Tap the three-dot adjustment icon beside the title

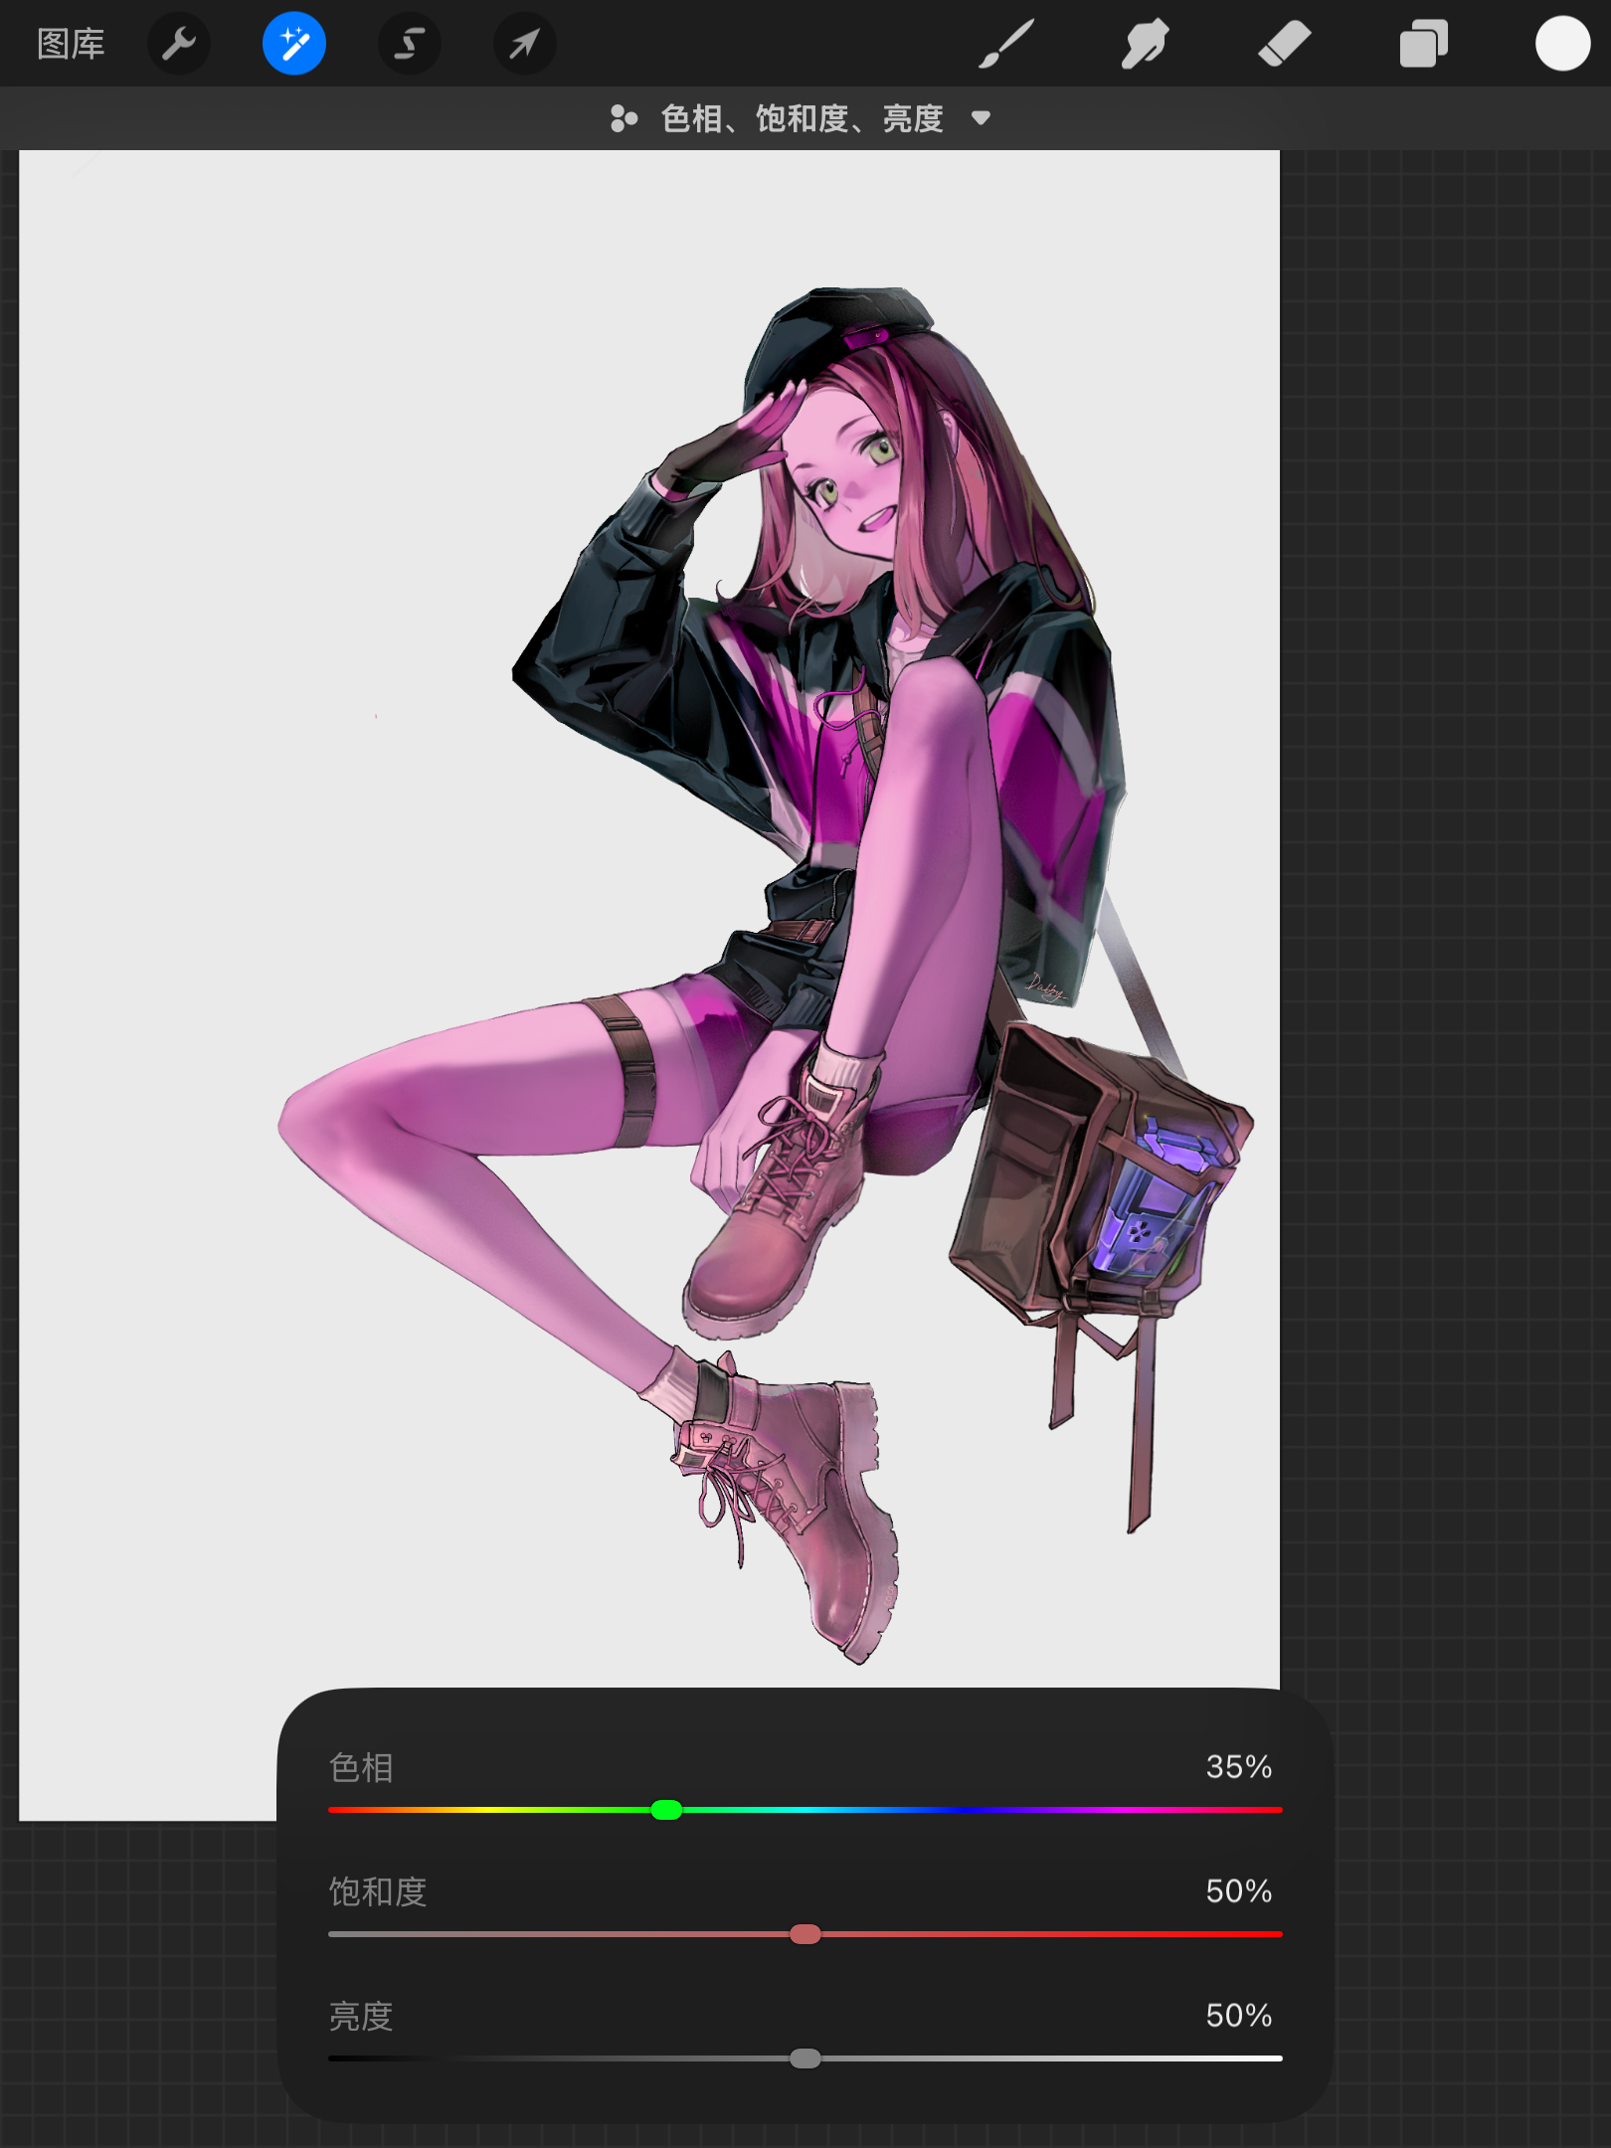coord(624,118)
